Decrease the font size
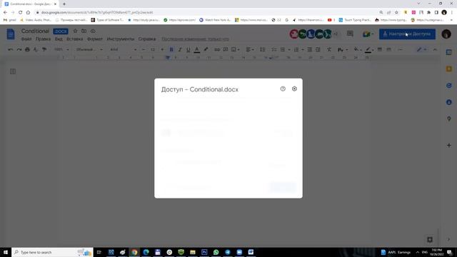Image resolution: width=457 pixels, height=257 pixels. [x=144, y=49]
